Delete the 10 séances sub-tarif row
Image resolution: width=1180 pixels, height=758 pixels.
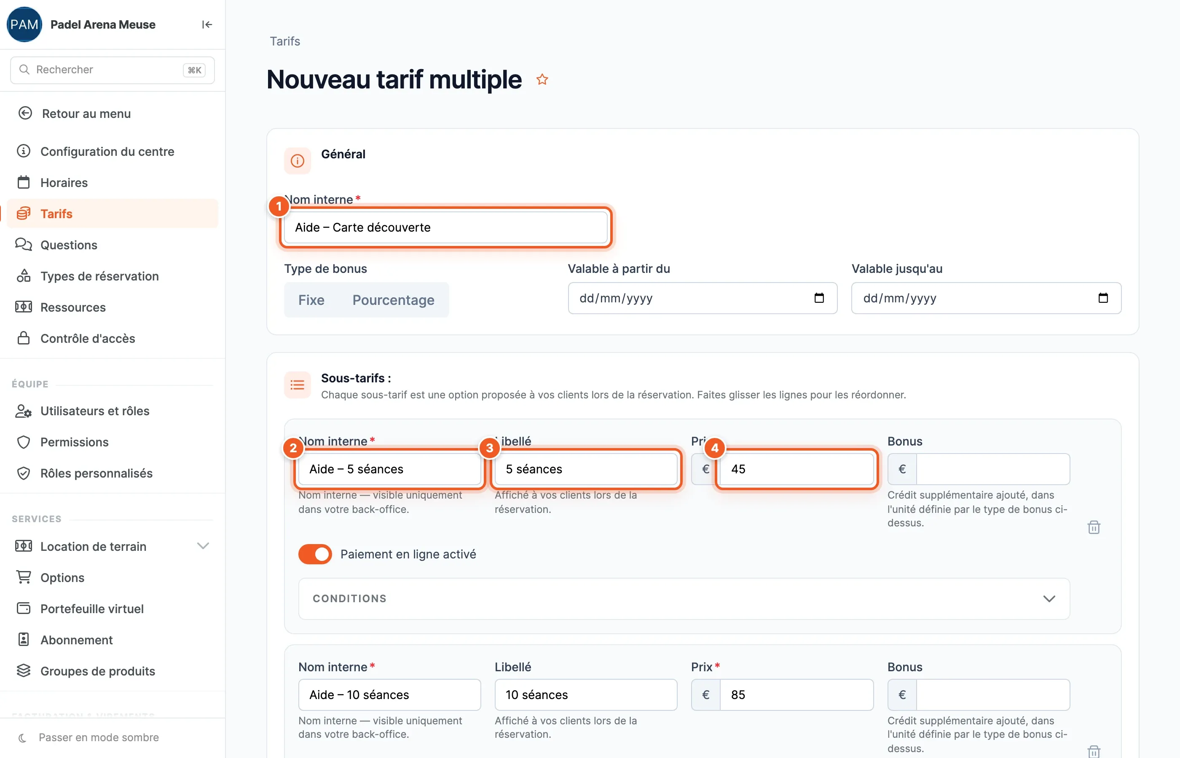pos(1094,752)
